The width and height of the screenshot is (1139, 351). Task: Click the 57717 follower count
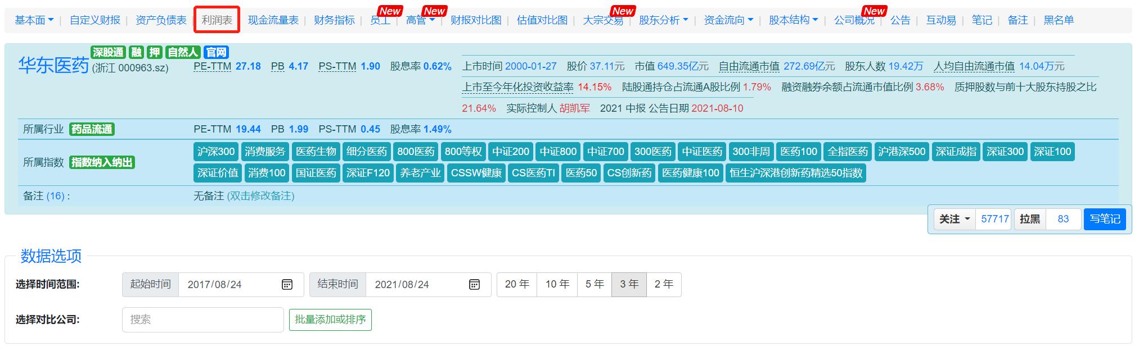coord(995,219)
